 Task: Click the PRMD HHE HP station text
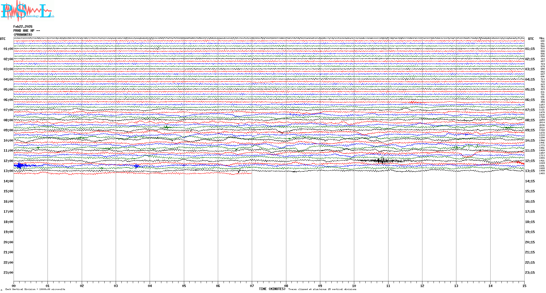pos(26,31)
